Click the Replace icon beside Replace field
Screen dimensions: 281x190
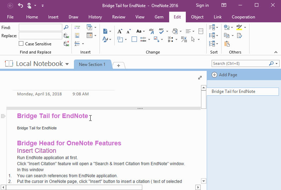66,35
